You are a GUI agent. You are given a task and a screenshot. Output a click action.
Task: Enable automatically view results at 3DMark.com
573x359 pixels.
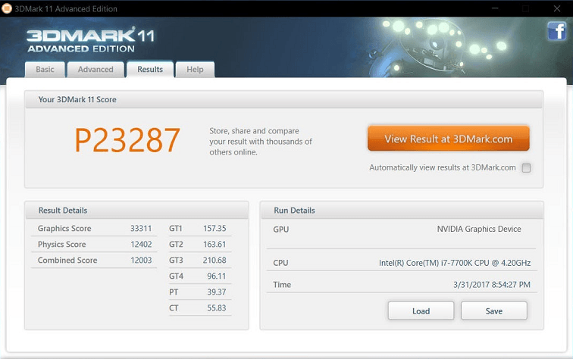click(x=526, y=168)
